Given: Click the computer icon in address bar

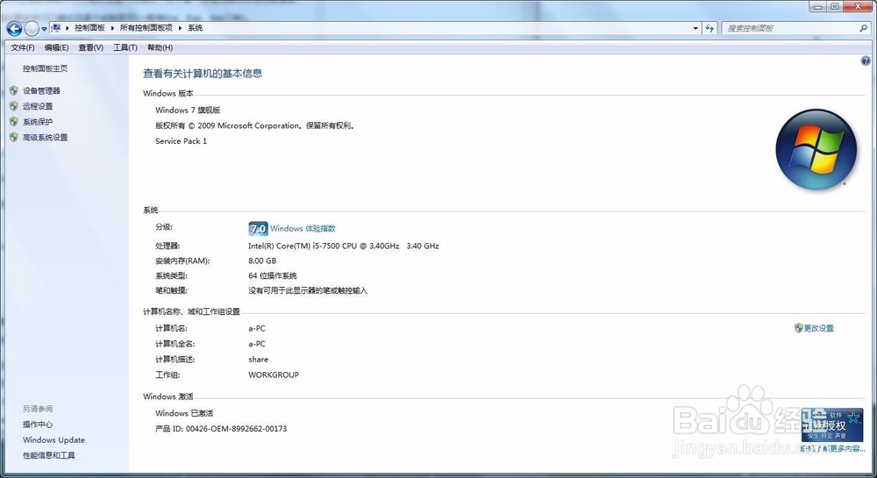Looking at the screenshot, I should pos(56,28).
